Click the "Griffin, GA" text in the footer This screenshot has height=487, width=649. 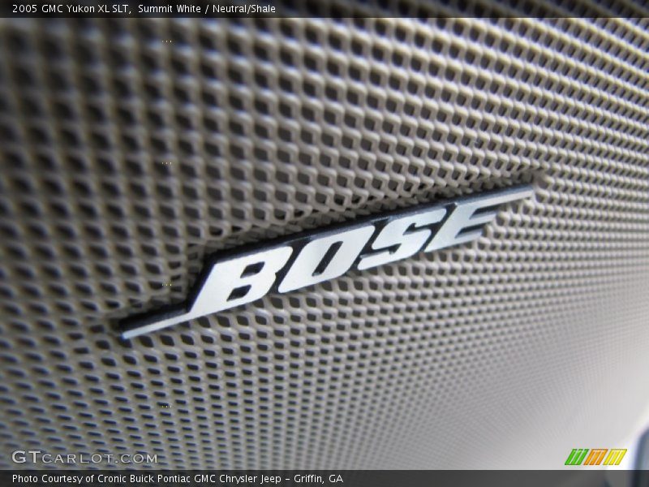click(318, 479)
